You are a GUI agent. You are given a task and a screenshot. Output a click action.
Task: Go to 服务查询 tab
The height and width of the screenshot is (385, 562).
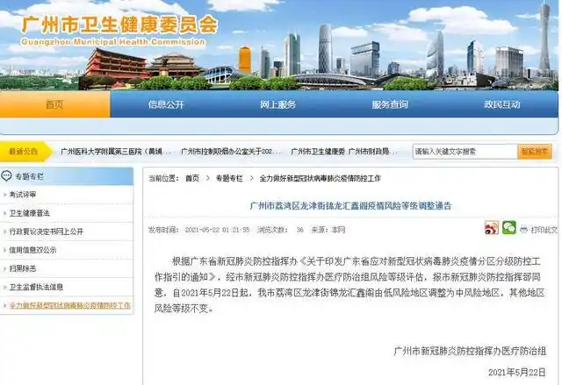(390, 104)
